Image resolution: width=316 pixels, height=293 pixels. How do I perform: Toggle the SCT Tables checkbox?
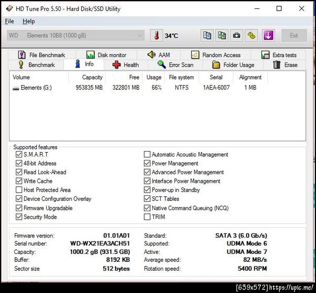147,199
